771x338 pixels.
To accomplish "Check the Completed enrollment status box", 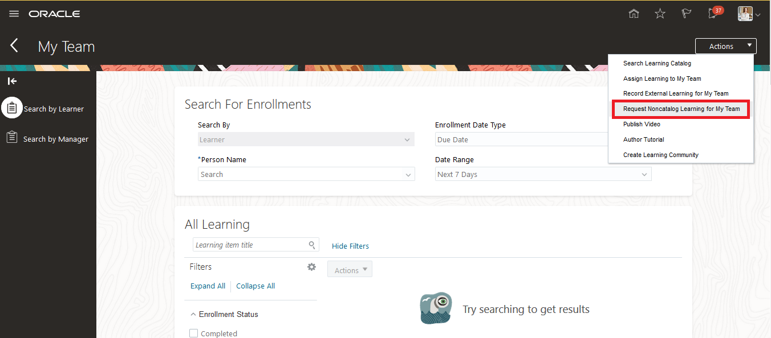I will (194, 333).
